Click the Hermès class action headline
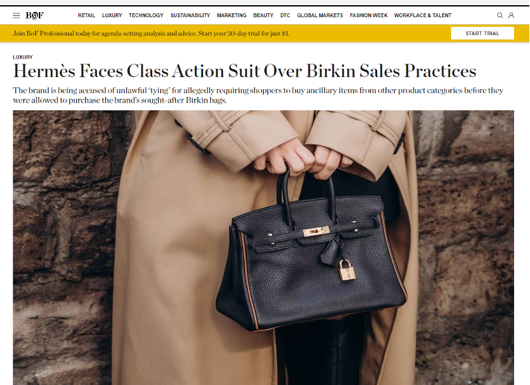This screenshot has height=385, width=530. tap(245, 71)
